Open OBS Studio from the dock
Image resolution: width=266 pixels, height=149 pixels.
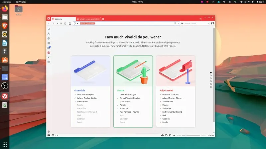(x=5, y=86)
